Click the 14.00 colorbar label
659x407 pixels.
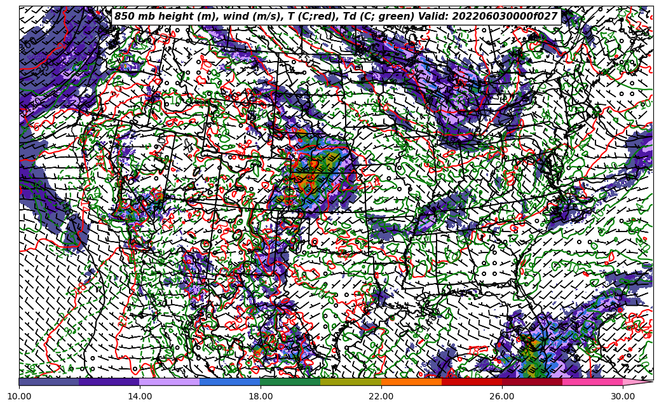coord(140,396)
